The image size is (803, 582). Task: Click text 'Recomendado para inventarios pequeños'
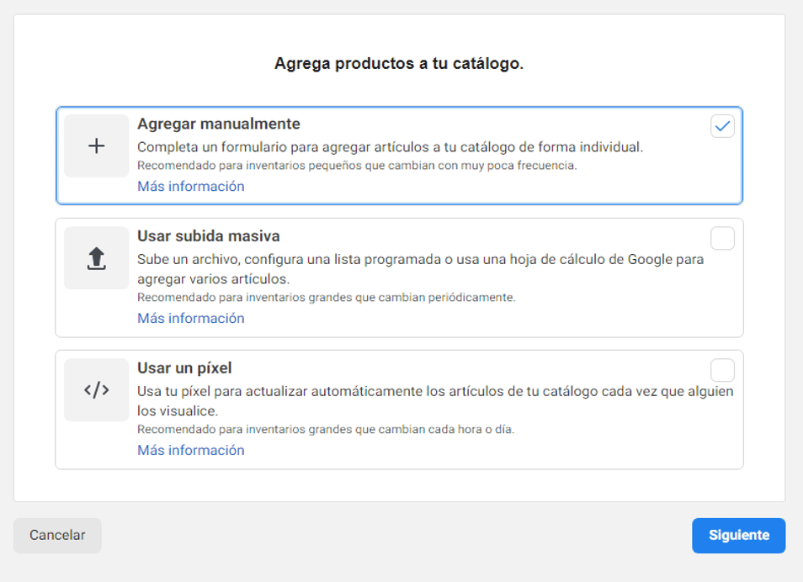click(249, 166)
